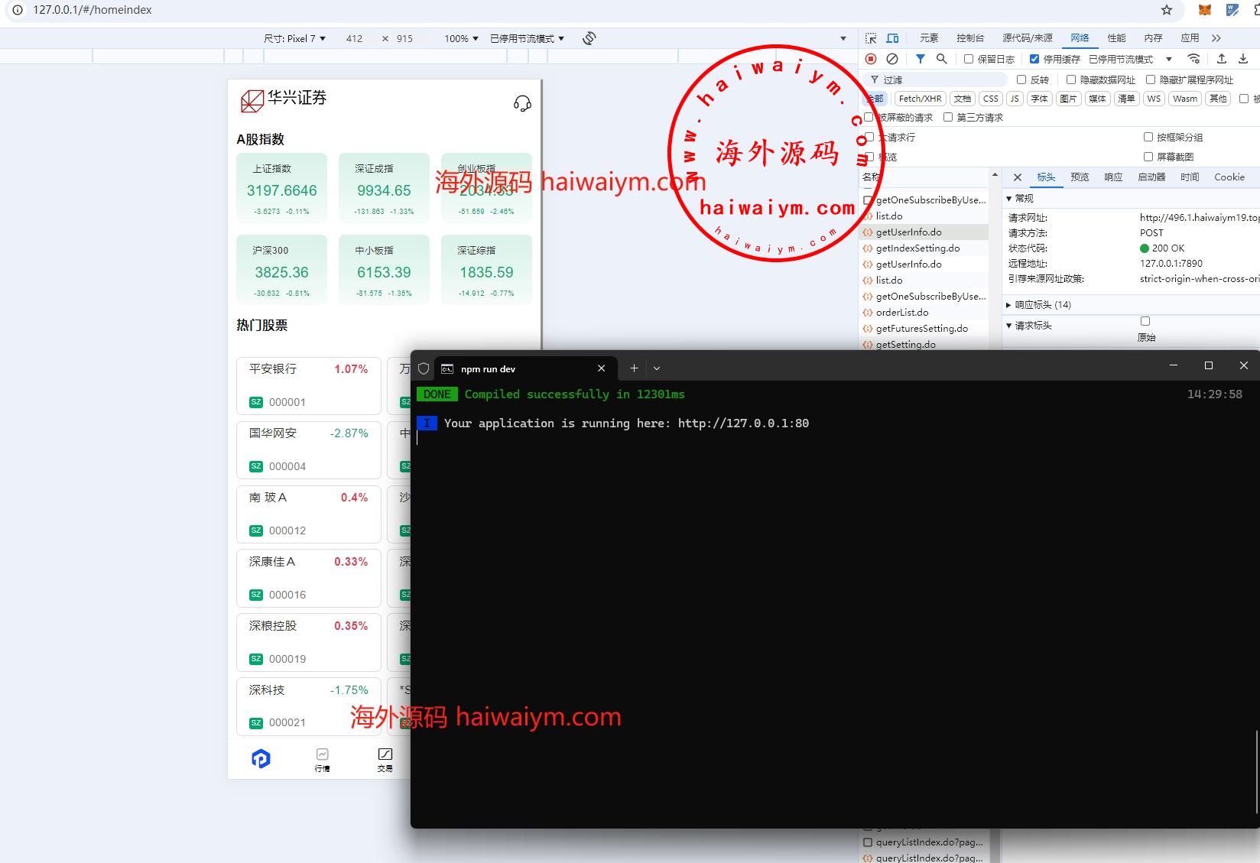
Task: Uncheck the 停用缓存 checkbox
Action: pos(1034,59)
